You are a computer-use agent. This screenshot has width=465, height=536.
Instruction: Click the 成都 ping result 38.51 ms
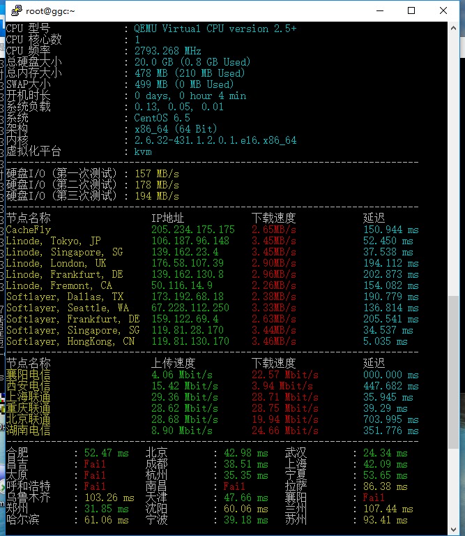tap(246, 464)
